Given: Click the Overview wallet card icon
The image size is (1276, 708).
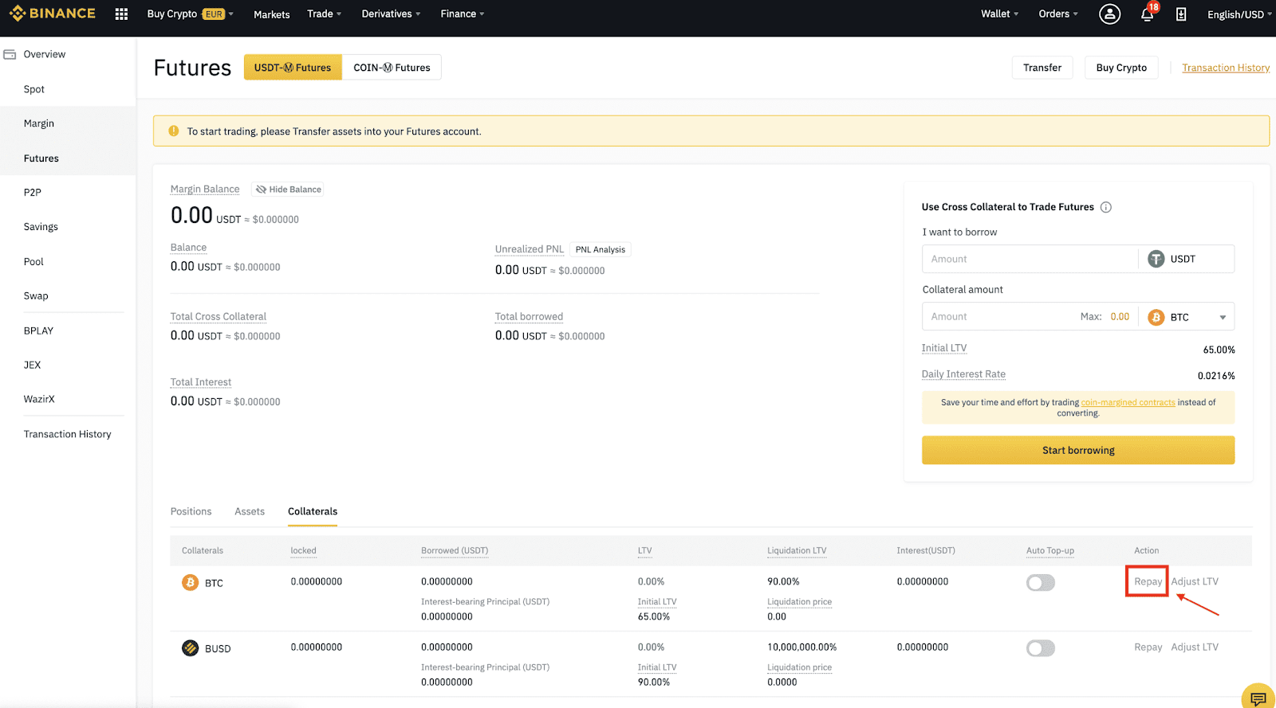Looking at the screenshot, I should click(x=10, y=54).
